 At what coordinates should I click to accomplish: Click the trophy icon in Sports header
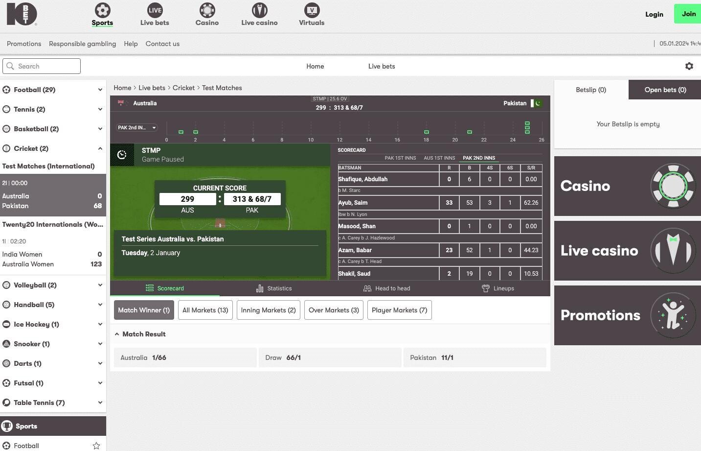pos(7,426)
